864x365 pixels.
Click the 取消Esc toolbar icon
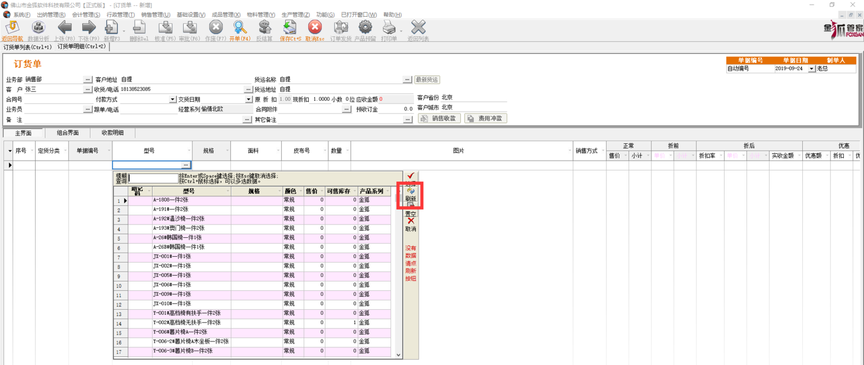[314, 28]
